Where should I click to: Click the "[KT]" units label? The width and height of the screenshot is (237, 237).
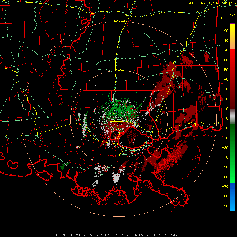click(225, 18)
